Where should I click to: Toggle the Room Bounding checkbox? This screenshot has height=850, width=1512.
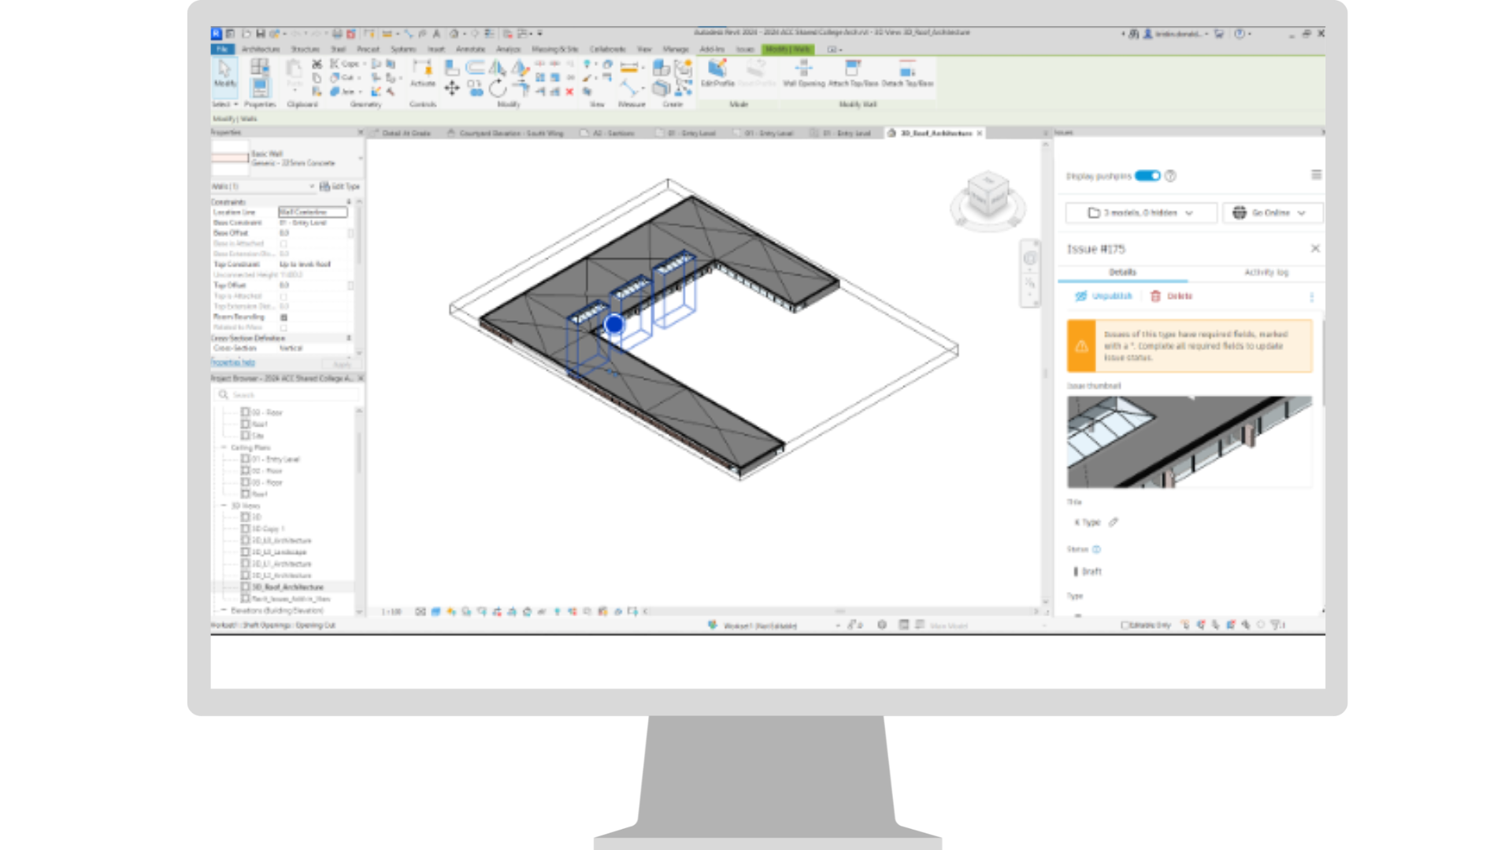(x=284, y=317)
